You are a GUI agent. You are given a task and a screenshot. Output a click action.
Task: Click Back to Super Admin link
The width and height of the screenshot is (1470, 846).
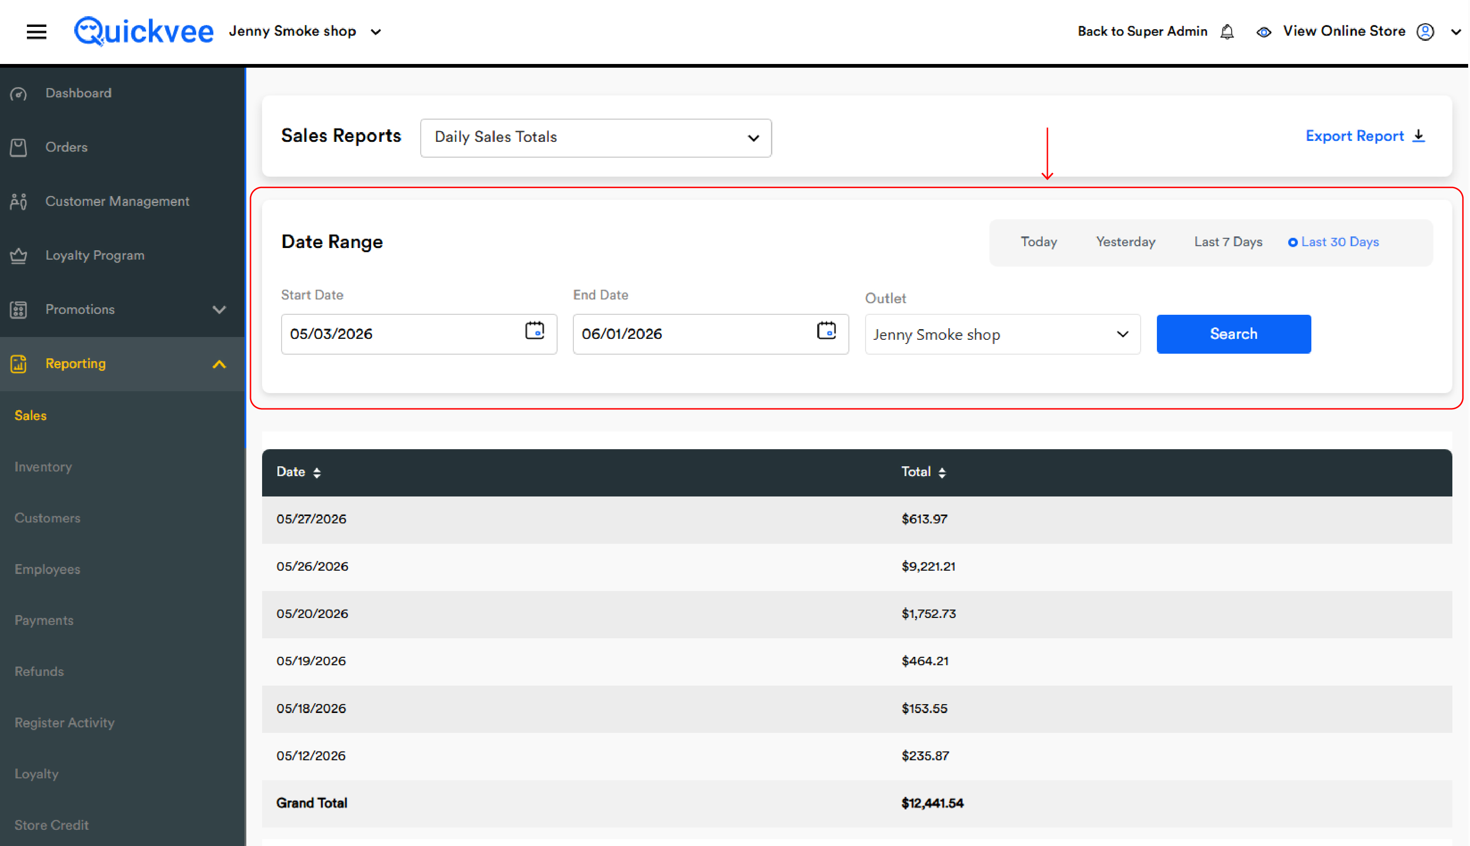(x=1143, y=32)
